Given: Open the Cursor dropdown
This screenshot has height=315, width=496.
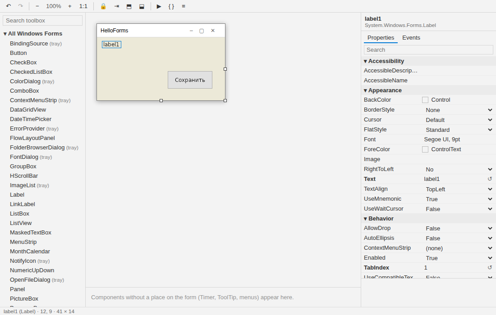Looking at the screenshot, I should [459, 120].
